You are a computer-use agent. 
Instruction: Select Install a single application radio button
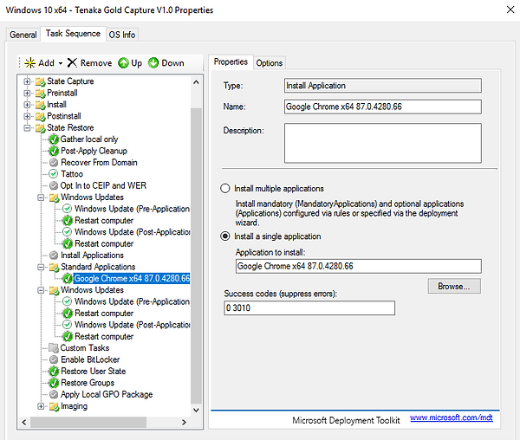coord(225,236)
